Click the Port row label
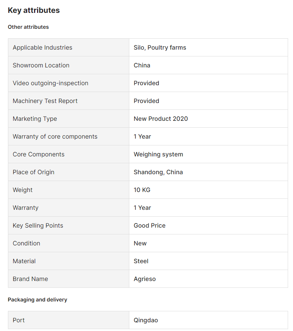Viewport: 293px width, 331px height. pyautogui.click(x=19, y=320)
